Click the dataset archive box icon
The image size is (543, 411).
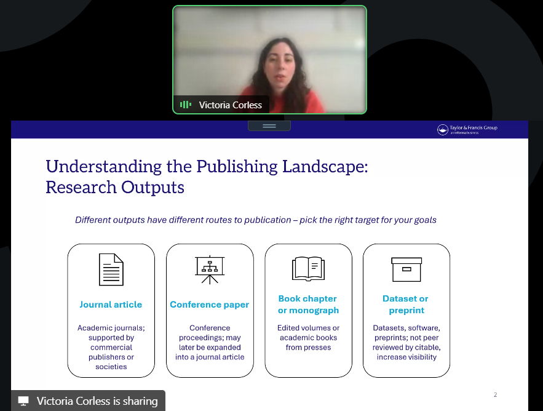click(406, 269)
